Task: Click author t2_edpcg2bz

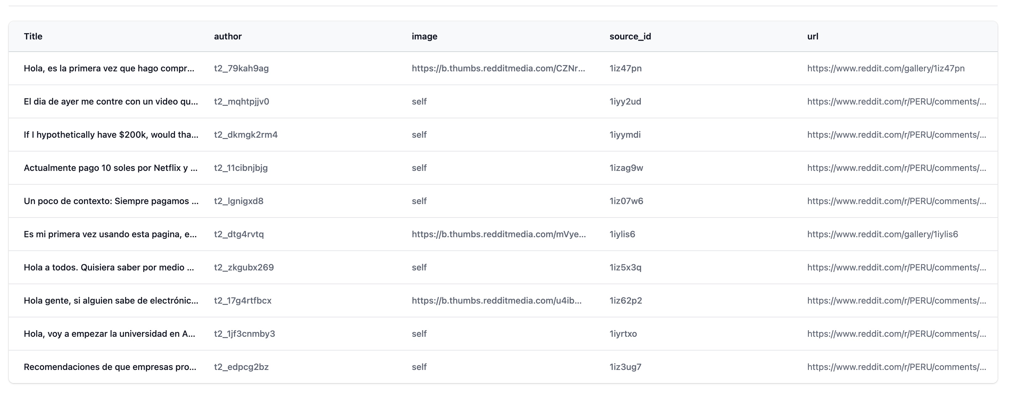Action: click(x=241, y=367)
